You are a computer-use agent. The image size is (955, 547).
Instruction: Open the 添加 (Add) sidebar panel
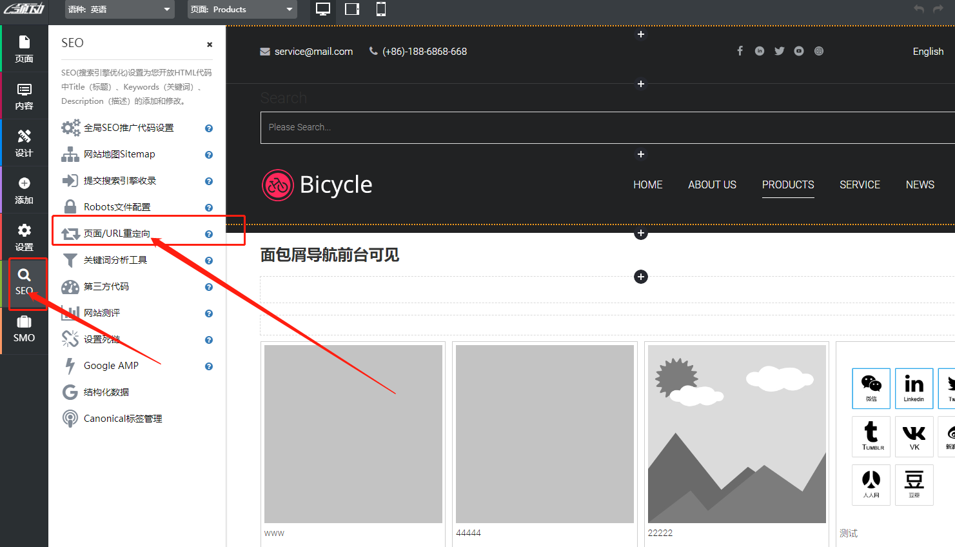24,190
